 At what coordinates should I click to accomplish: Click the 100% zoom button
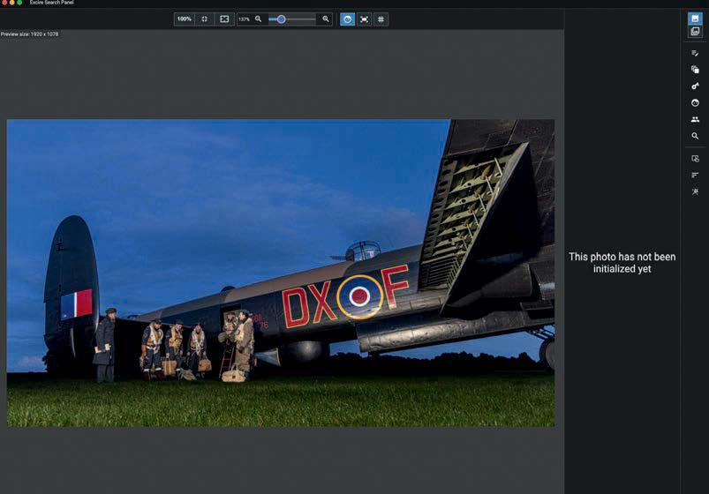tap(184, 19)
